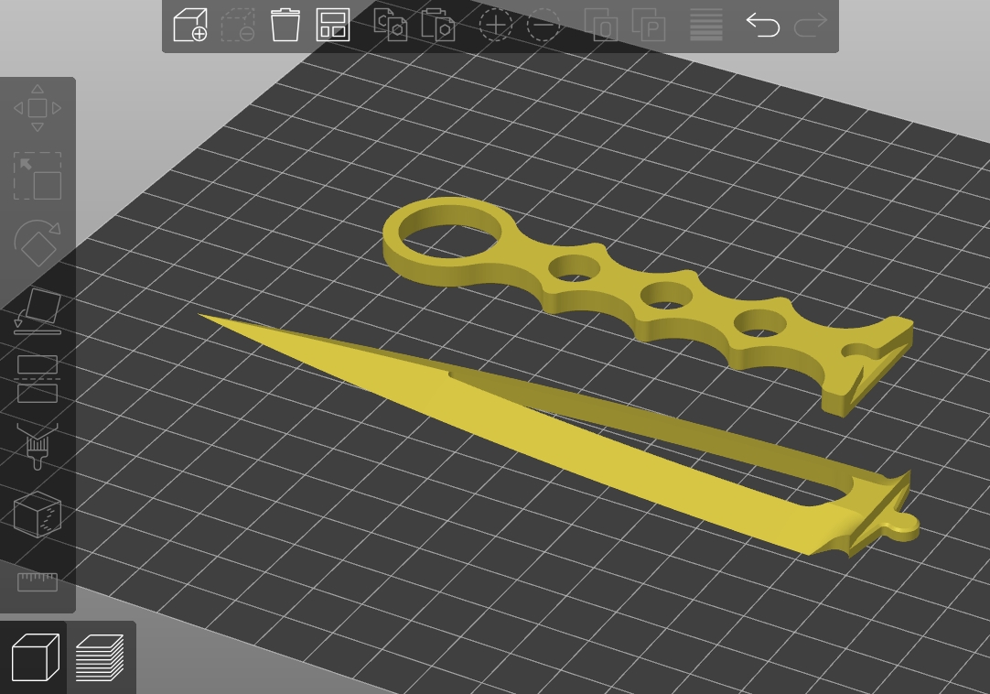Click the Delete all trash bin icon
Viewport: 990px width, 694px height.
pos(285,26)
